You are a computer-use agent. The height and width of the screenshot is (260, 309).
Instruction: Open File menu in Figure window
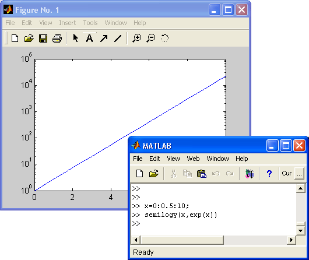(x=10, y=23)
